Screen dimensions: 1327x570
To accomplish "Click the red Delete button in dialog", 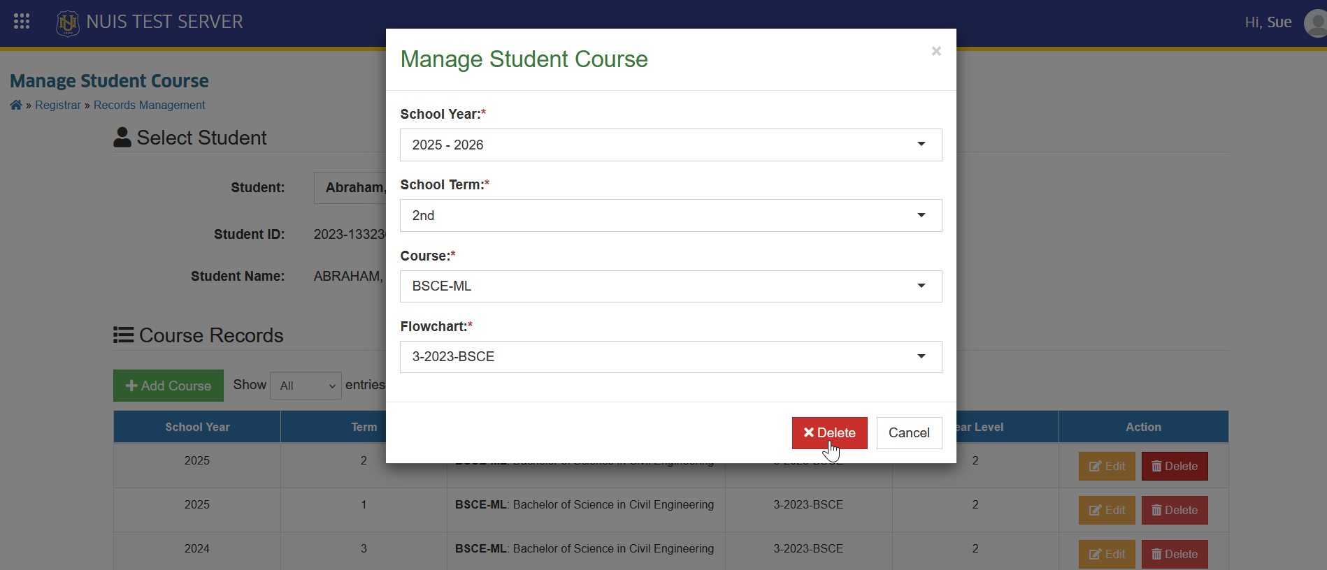I will point(829,433).
